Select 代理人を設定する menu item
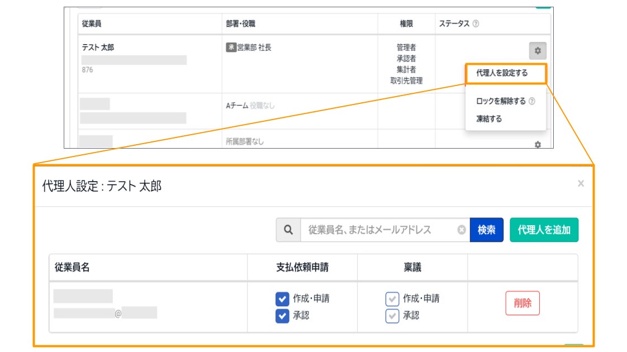Image resolution: width=627 pixels, height=352 pixels. (x=502, y=73)
